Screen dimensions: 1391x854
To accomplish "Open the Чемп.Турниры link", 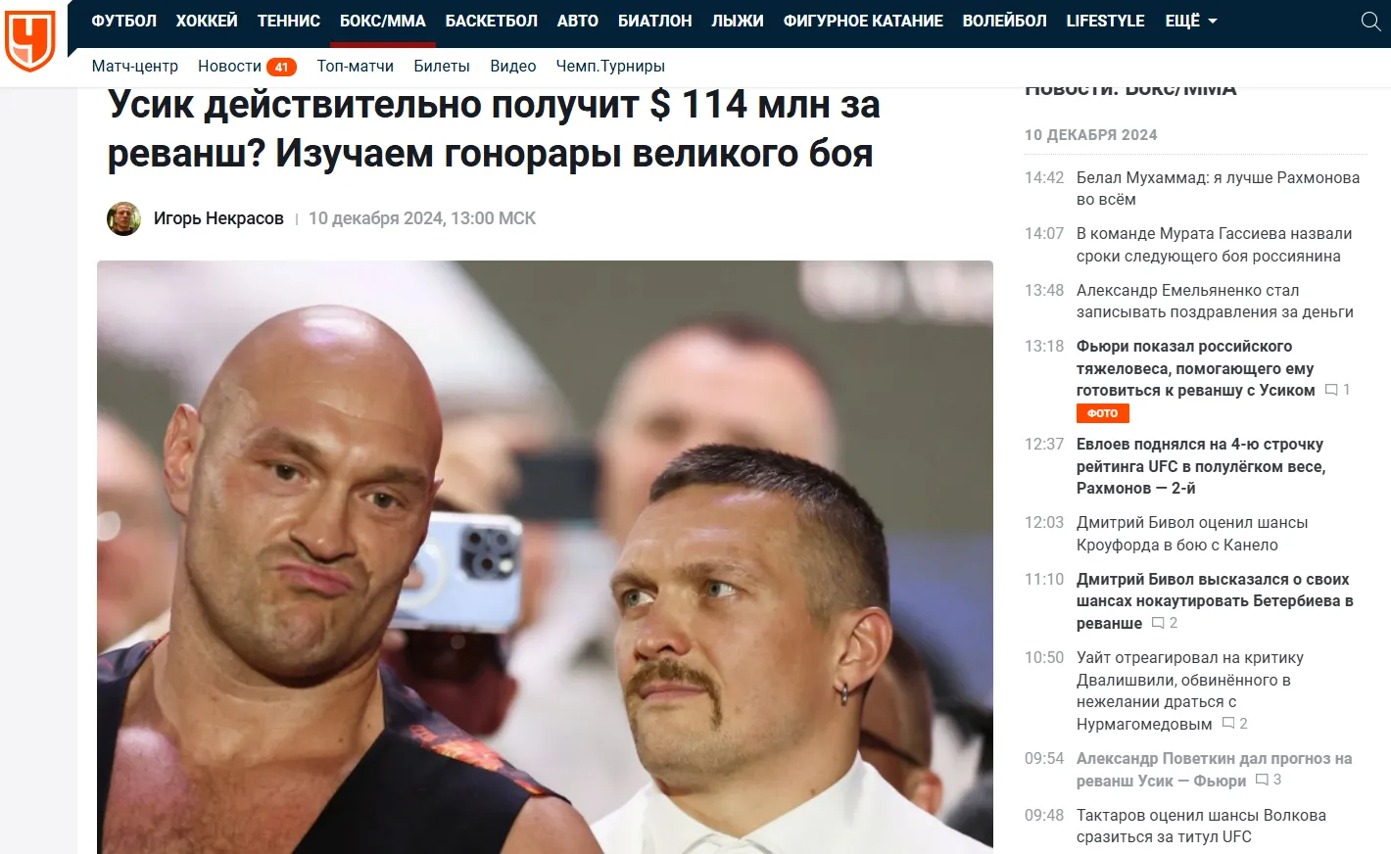I will pyautogui.click(x=610, y=66).
